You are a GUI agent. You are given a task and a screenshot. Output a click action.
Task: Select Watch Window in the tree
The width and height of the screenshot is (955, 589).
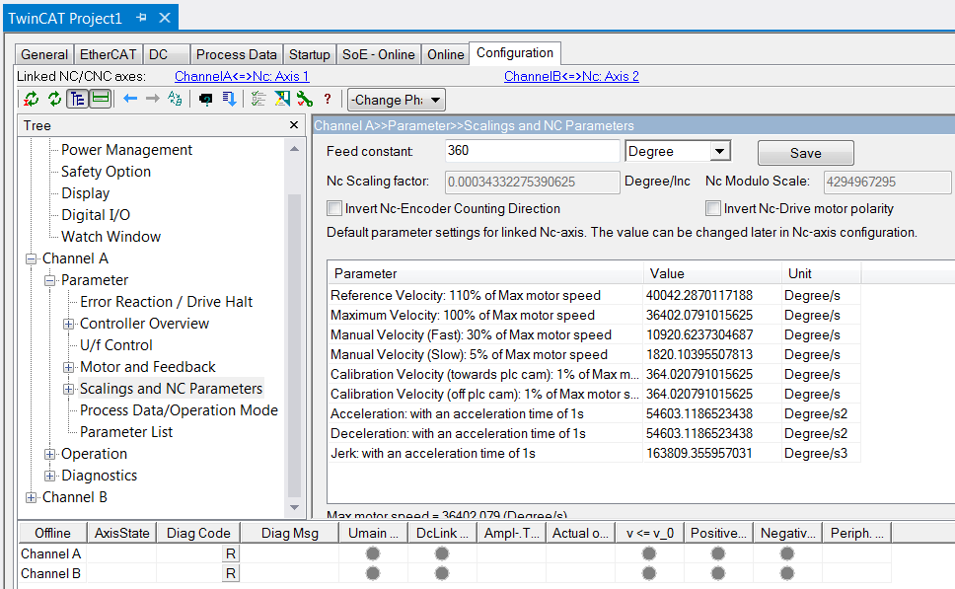[x=110, y=237]
